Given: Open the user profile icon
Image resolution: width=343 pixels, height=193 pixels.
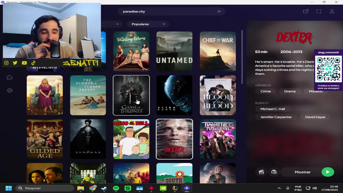Looking at the screenshot, I should pos(332,11).
